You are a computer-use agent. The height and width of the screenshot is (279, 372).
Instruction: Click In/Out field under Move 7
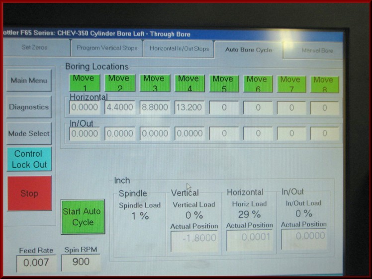tap(291, 133)
